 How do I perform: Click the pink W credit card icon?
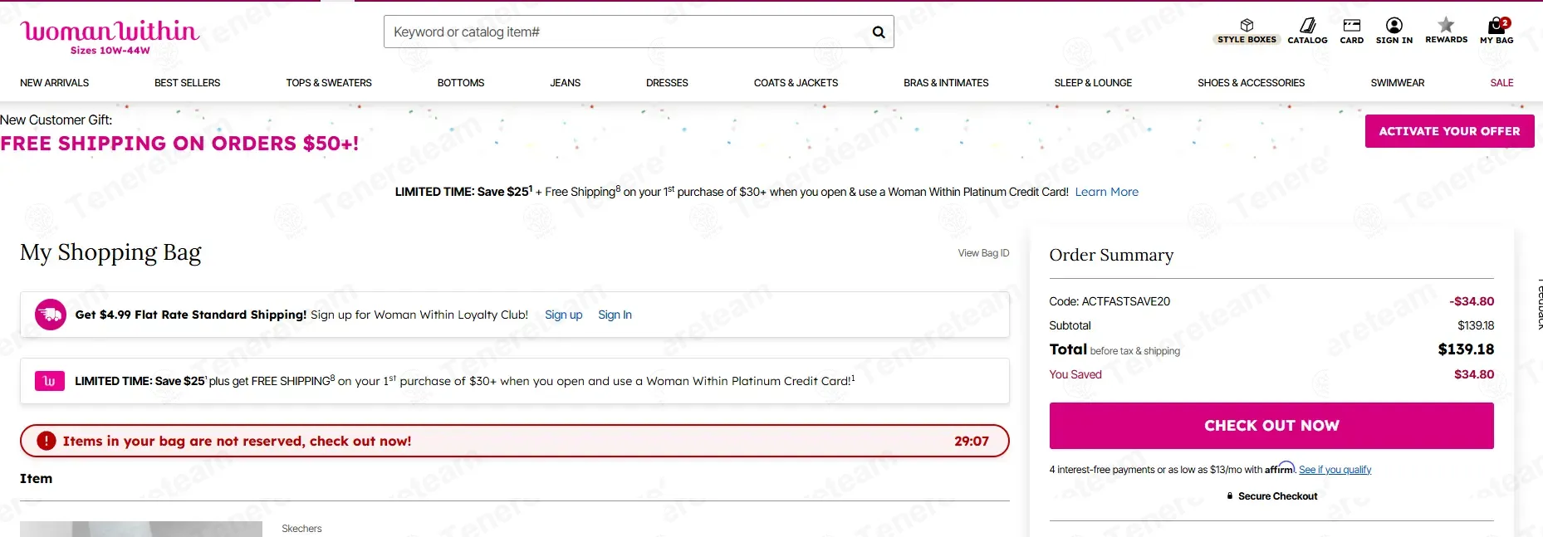click(50, 381)
